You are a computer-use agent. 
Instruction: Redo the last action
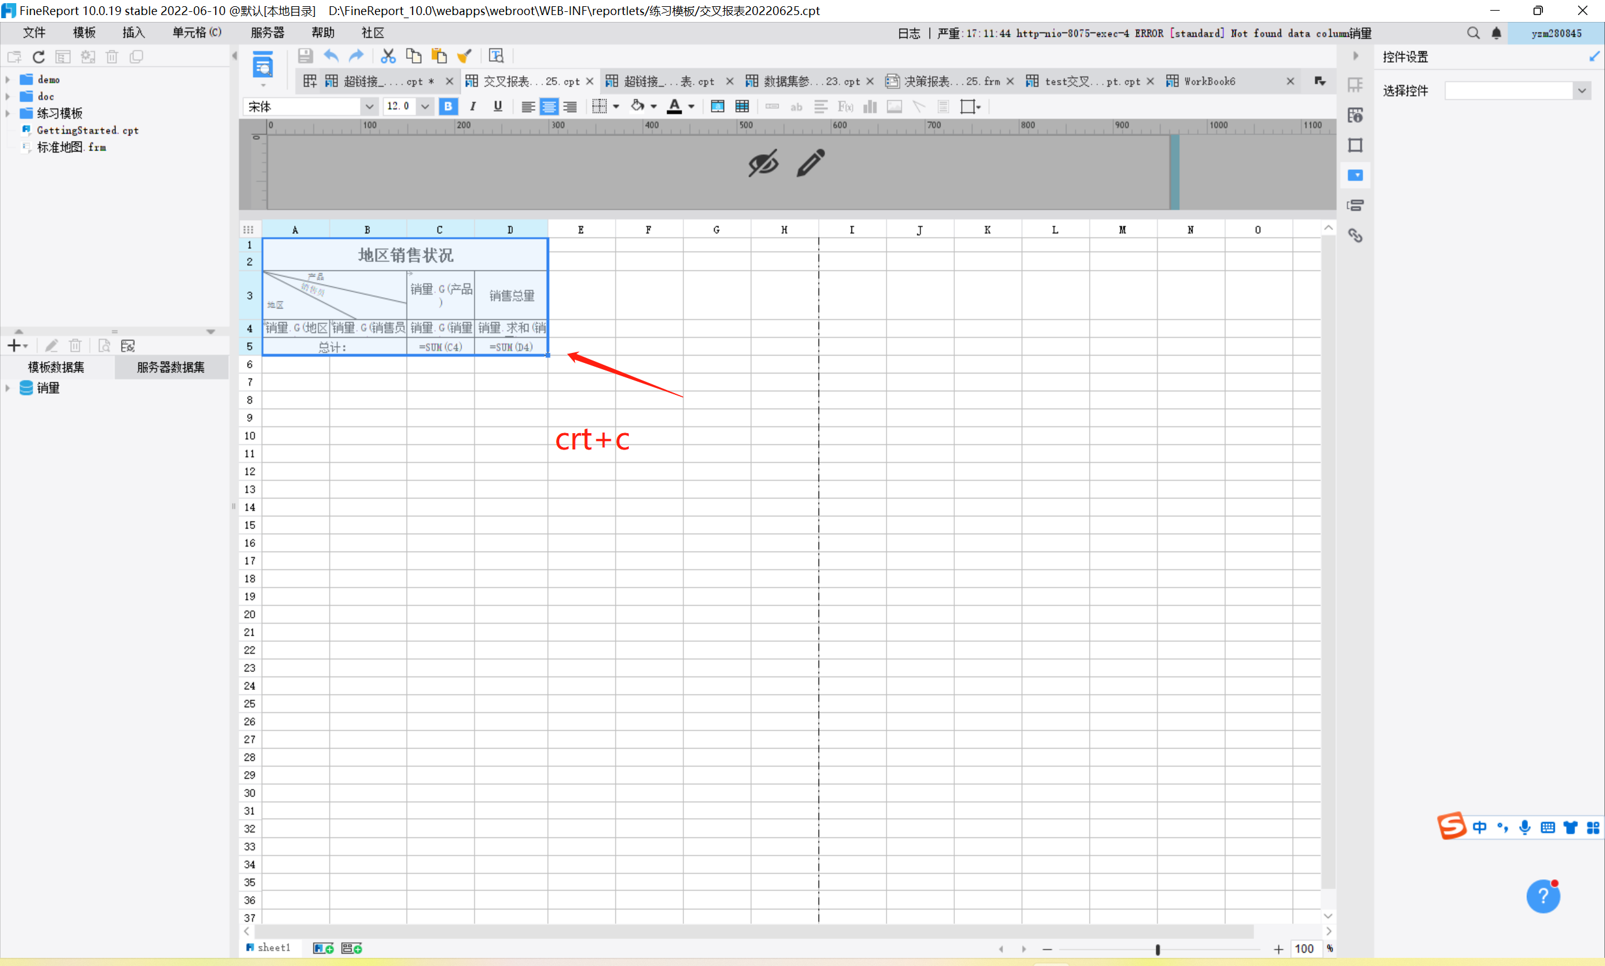tap(355, 56)
